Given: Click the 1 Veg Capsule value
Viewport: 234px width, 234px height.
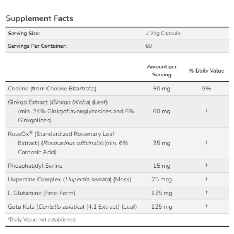Looking at the screenshot, I should point(163,33).
